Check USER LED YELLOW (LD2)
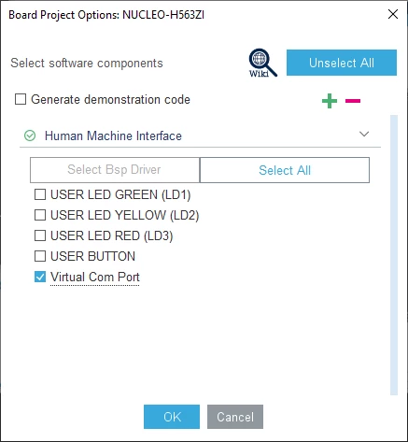 40,215
